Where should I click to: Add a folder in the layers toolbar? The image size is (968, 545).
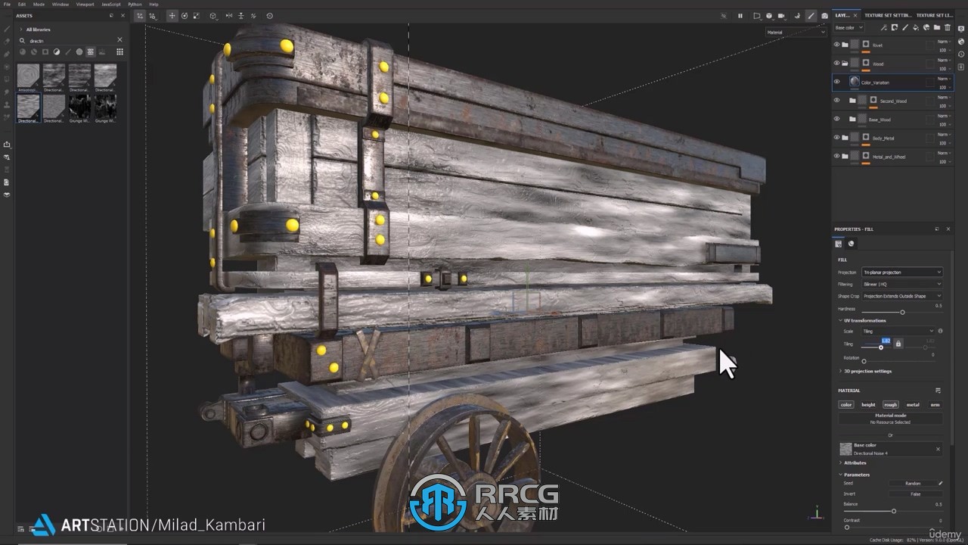pos(937,27)
